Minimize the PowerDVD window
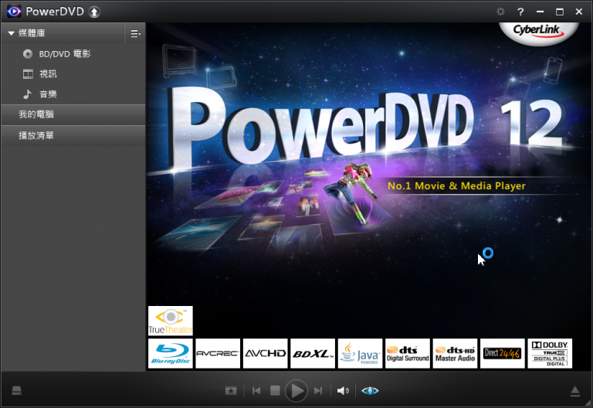Image resolution: width=593 pixels, height=408 pixels. (540, 12)
